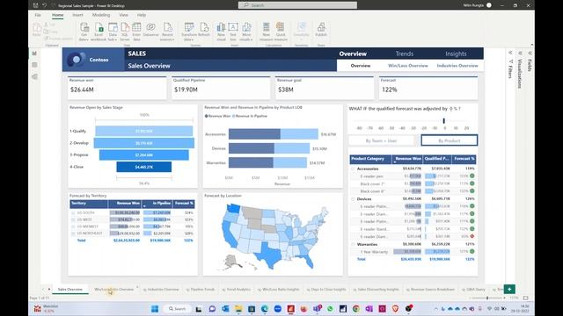
Task: Select the US-NORTHEAST territory row checkbox
Action: tap(73, 233)
